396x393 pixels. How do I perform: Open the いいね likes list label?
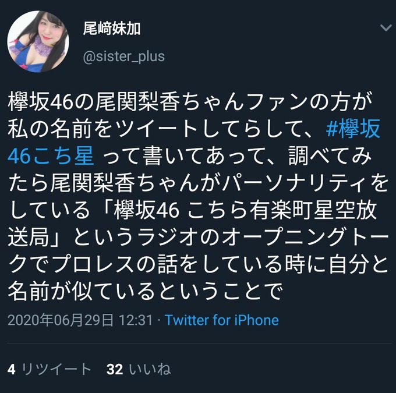150,370
